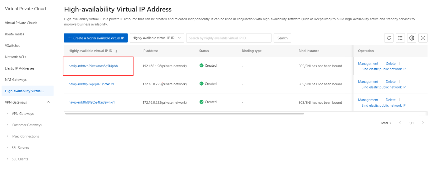Go to previous page arrow
Viewport: 428px width, 180px height.
point(400,123)
